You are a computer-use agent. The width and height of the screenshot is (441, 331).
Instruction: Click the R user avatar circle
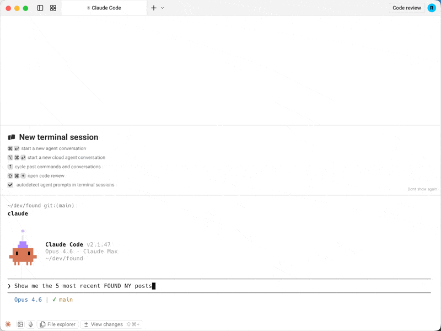tap(431, 8)
